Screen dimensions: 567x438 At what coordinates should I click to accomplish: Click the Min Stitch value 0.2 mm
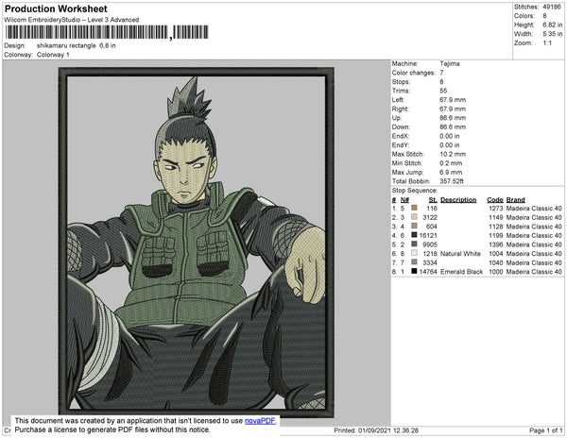click(451, 163)
